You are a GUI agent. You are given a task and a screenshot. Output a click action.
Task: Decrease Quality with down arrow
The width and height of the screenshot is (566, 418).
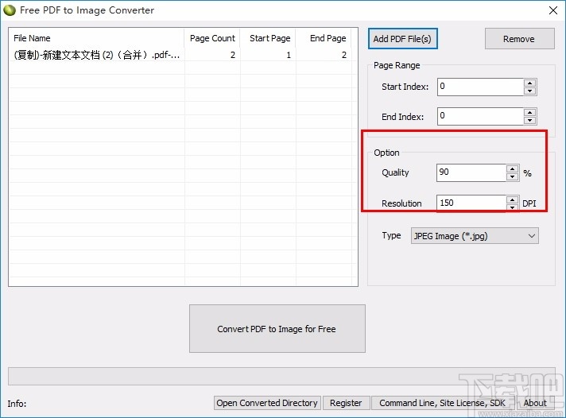pos(512,176)
